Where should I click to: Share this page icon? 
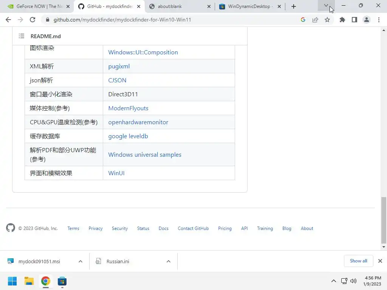click(315, 20)
